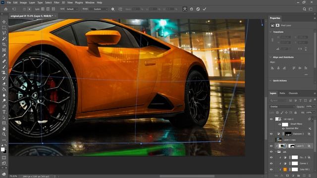
Task: Open the Filter menu
Action: coord(56,2)
